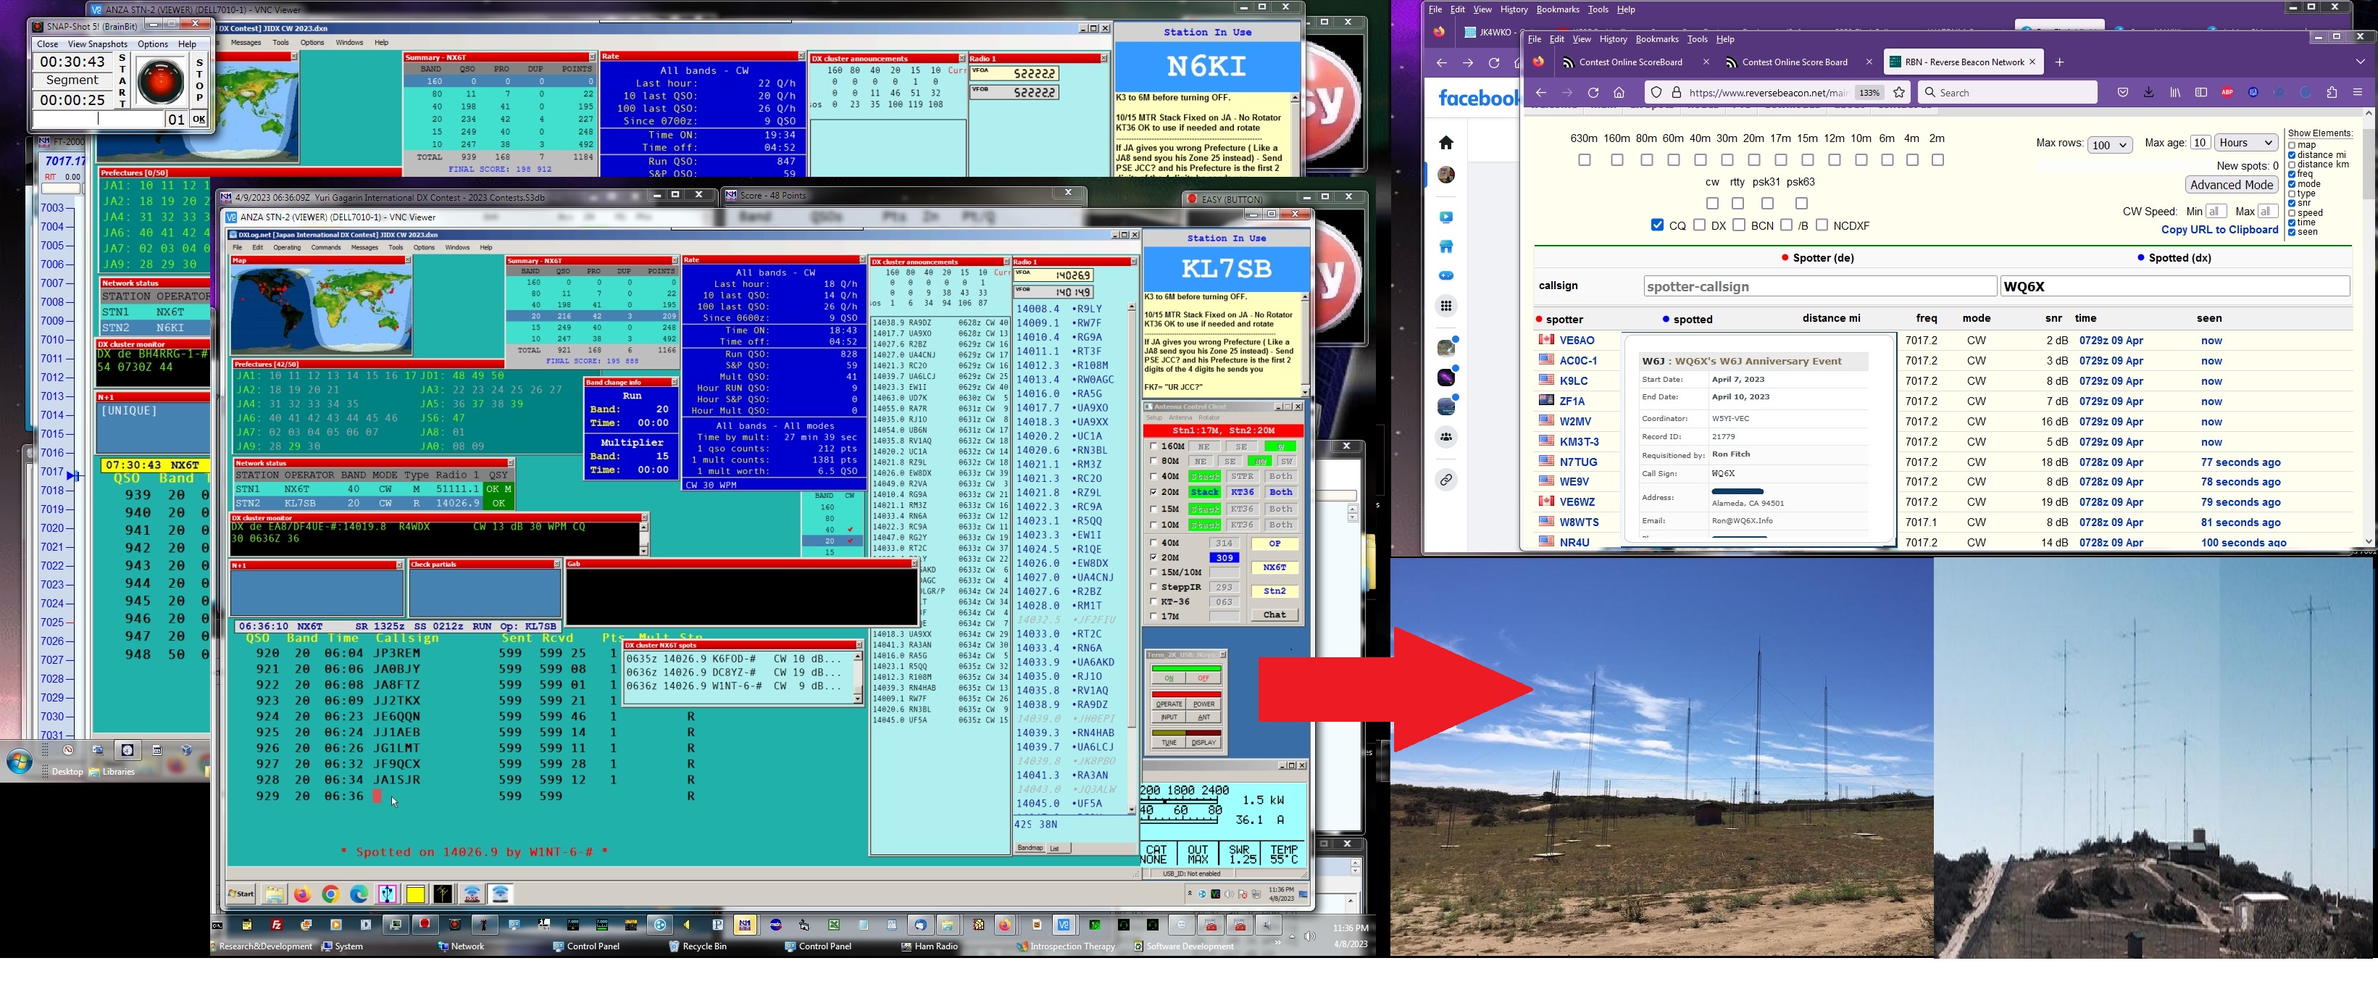Open the Firefox extensions puzzle icon

point(2332,92)
